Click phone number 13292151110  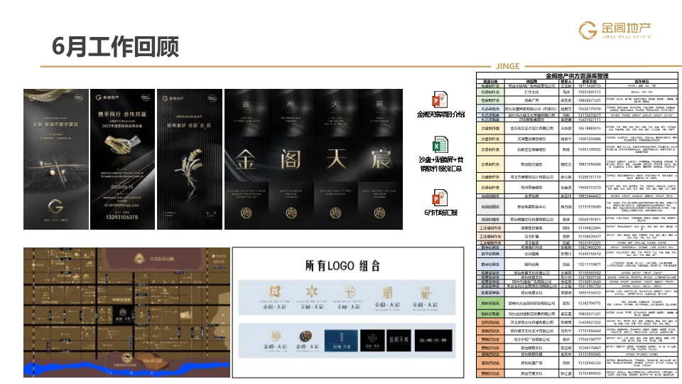pyautogui.click(x=590, y=177)
